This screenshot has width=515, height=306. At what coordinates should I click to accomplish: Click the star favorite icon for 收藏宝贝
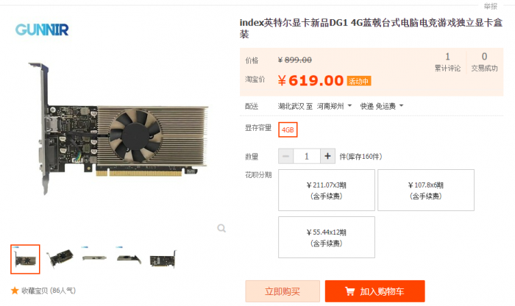(15, 291)
